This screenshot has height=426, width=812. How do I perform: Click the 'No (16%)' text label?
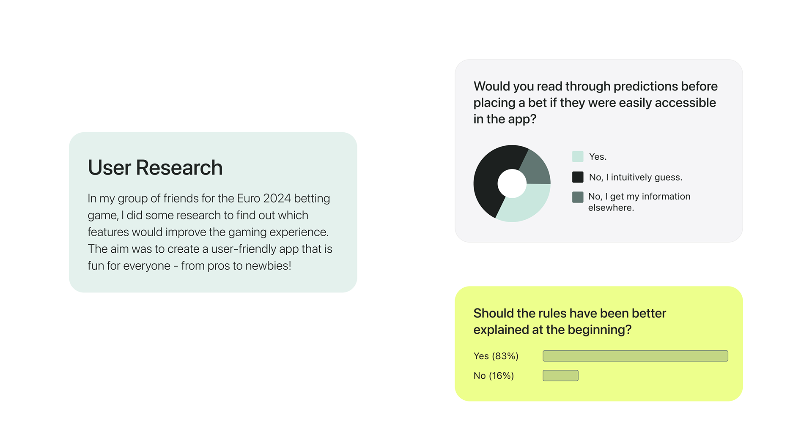494,376
